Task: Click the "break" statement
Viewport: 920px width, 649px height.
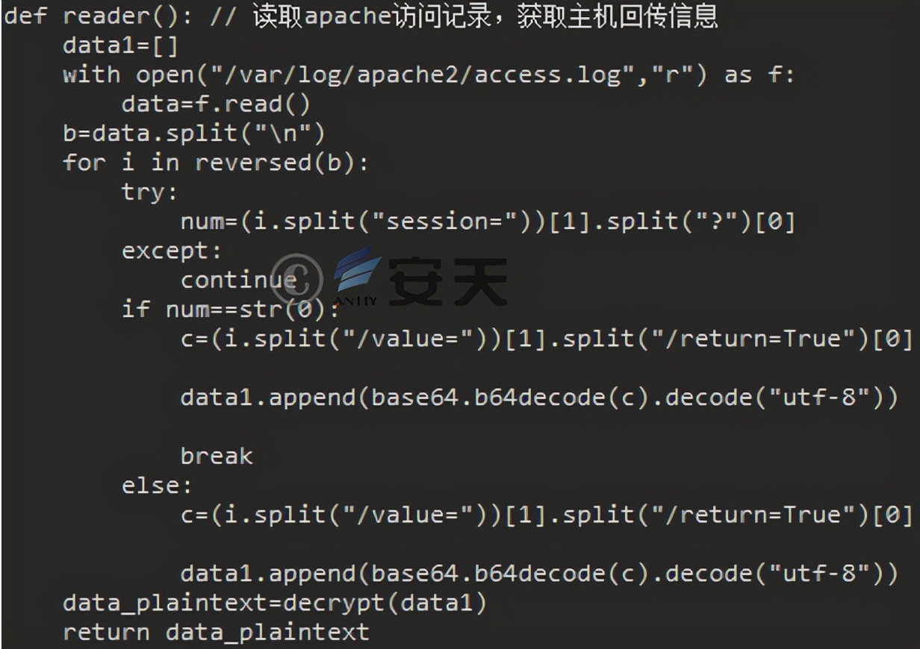Action: point(217,455)
